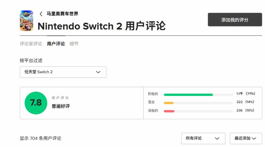Click the 马里奥赛车世界 game title link

pyautogui.click(x=63, y=14)
